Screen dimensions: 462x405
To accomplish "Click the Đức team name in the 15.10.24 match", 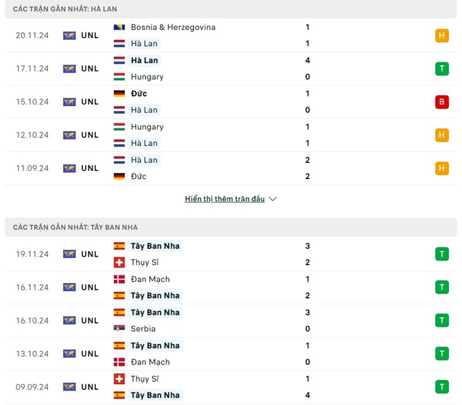I will pyautogui.click(x=139, y=94).
